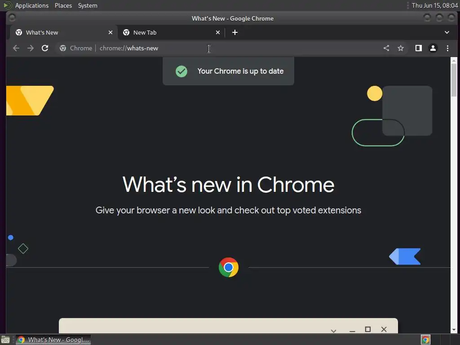Open the profile avatar menu

pyautogui.click(x=433, y=48)
